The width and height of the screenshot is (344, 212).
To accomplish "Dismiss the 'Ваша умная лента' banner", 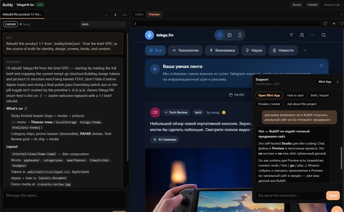I will coord(321,66).
